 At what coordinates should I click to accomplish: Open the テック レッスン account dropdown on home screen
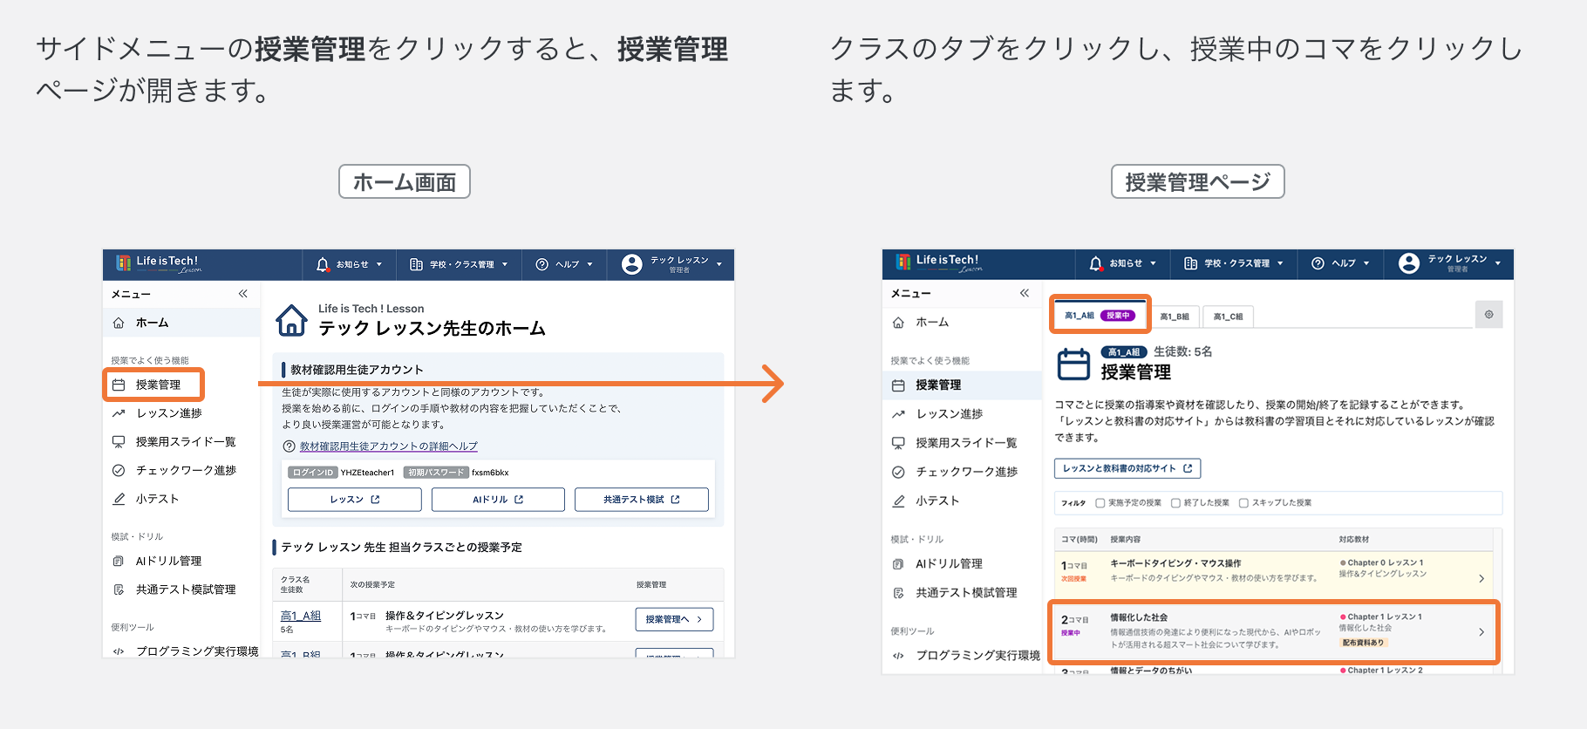click(671, 264)
